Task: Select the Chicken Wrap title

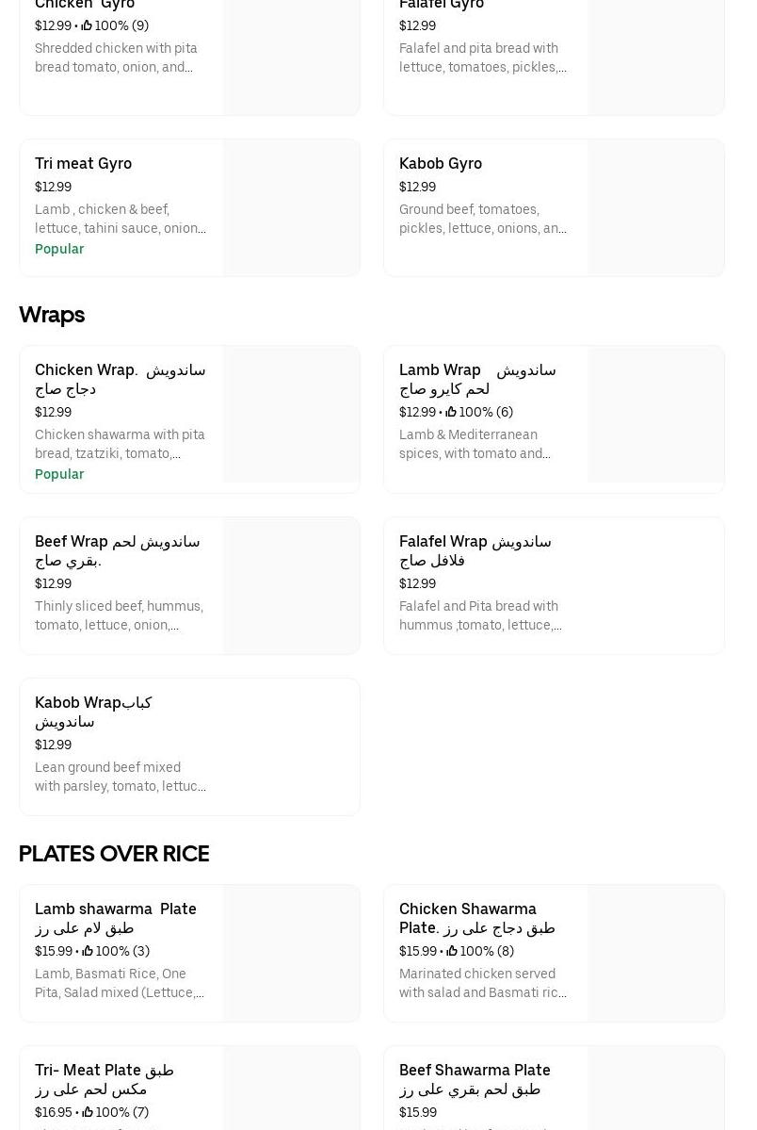Action: [x=120, y=379]
